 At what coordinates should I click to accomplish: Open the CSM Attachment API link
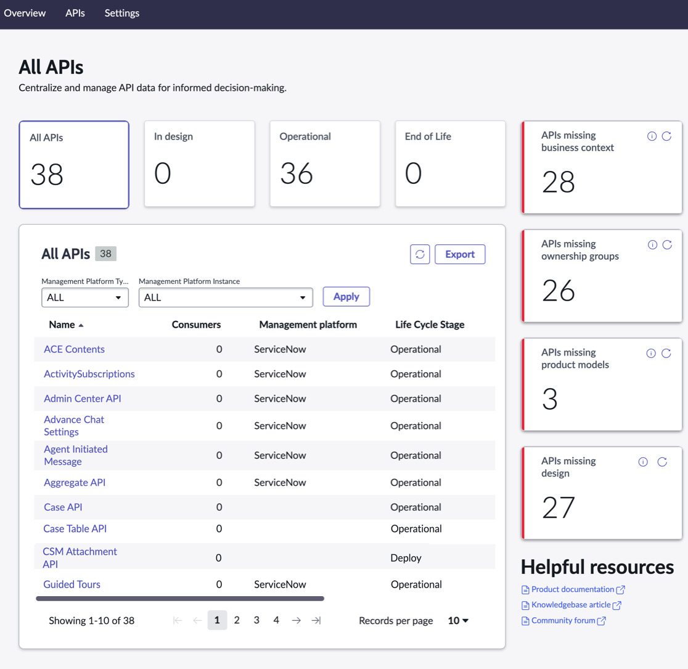(x=80, y=558)
